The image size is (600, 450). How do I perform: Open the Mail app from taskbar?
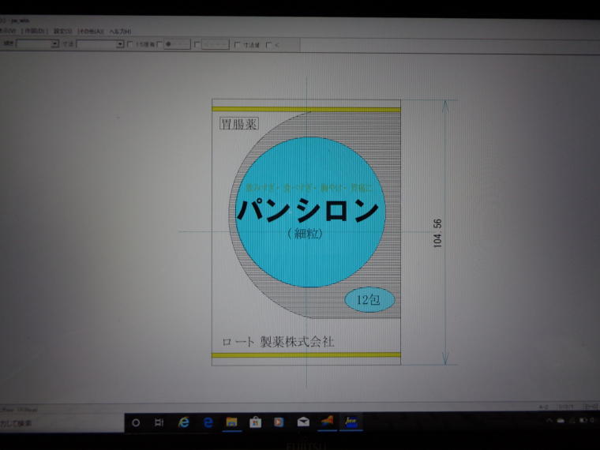303,422
